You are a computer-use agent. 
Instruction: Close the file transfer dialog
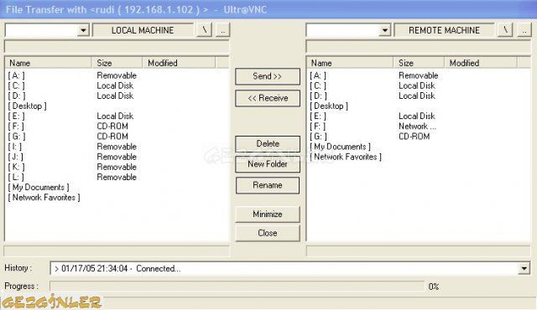pyautogui.click(x=268, y=233)
